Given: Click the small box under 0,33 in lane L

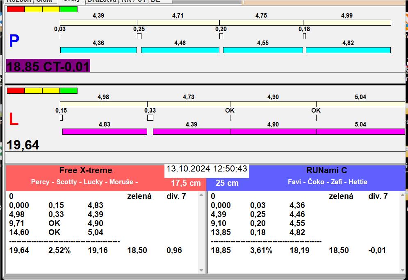Looking at the screenshot, I should [150, 118].
